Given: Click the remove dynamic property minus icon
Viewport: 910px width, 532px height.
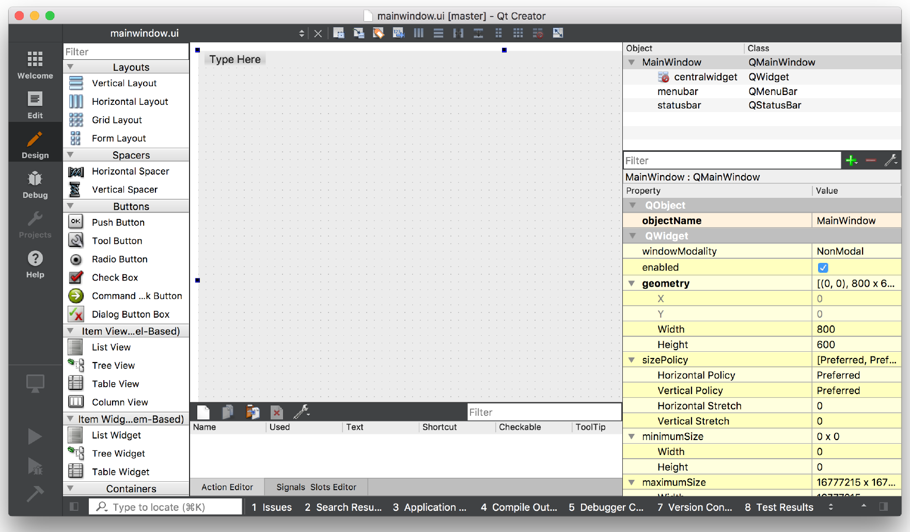Looking at the screenshot, I should 871,161.
